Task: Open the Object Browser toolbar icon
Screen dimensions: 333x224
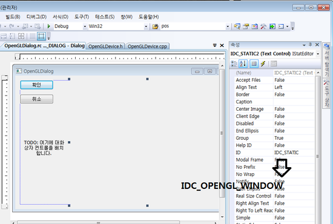Action: [255, 26]
